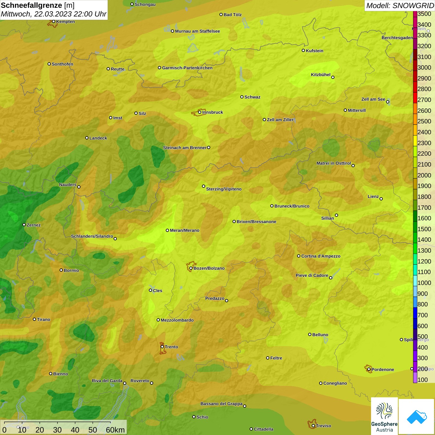The width and height of the screenshot is (435, 435).
Task: Click the Conegliano label
Action: (335, 383)
